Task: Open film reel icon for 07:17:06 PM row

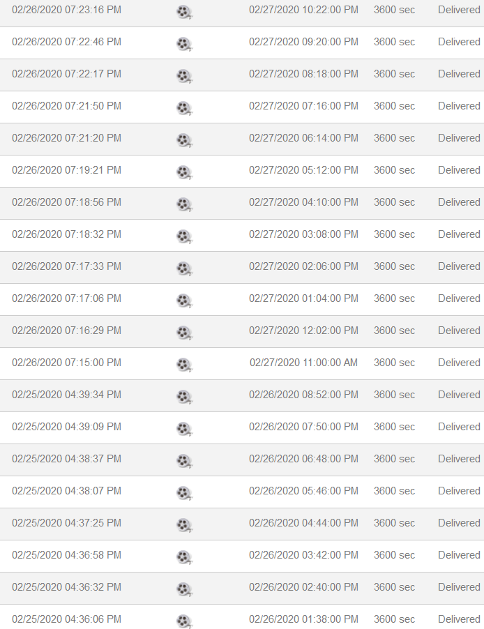Action: pyautogui.click(x=183, y=300)
